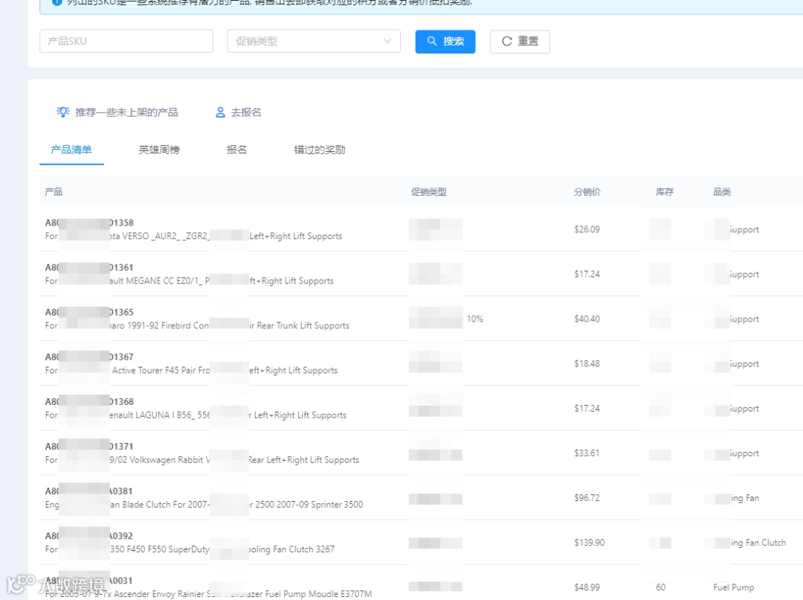Click the price $26.09
This screenshot has height=600, width=803.
point(587,229)
